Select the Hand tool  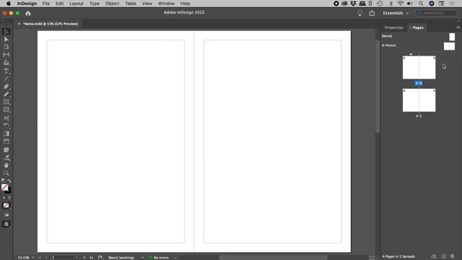coord(6,165)
